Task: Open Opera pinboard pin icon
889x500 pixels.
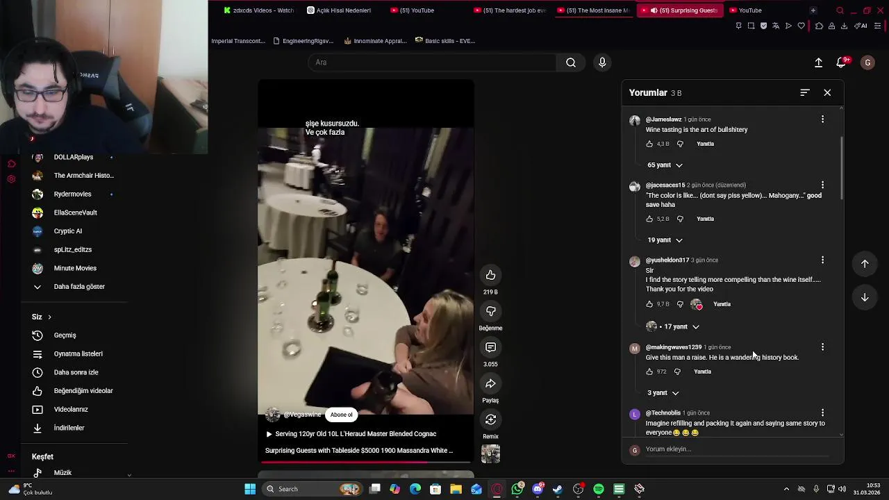Action: coord(738,26)
